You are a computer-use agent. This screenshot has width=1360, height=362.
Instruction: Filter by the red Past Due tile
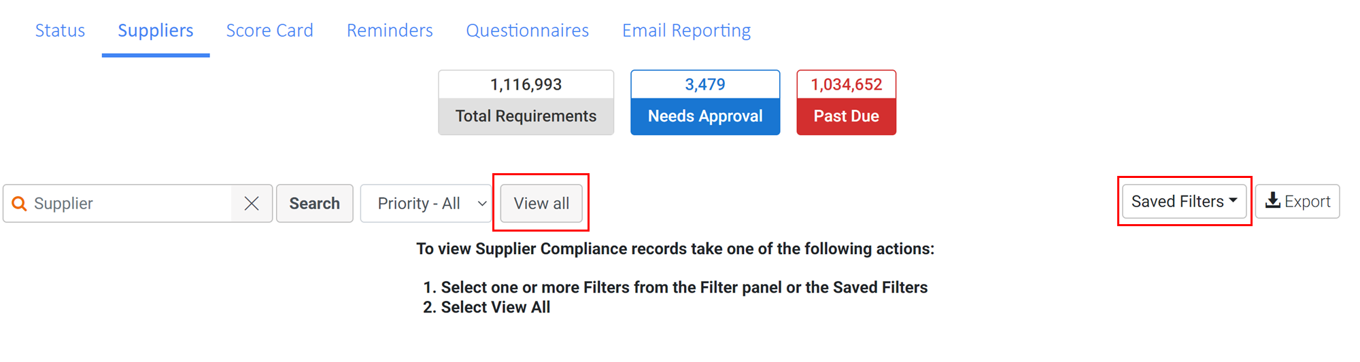tap(847, 103)
